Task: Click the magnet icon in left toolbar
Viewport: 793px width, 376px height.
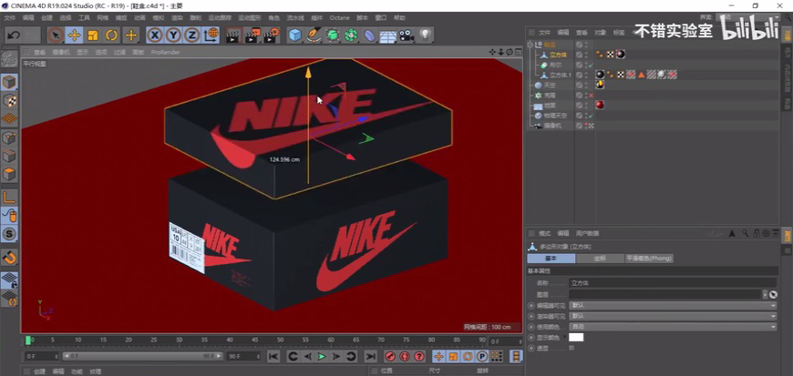Action: pyautogui.click(x=10, y=258)
